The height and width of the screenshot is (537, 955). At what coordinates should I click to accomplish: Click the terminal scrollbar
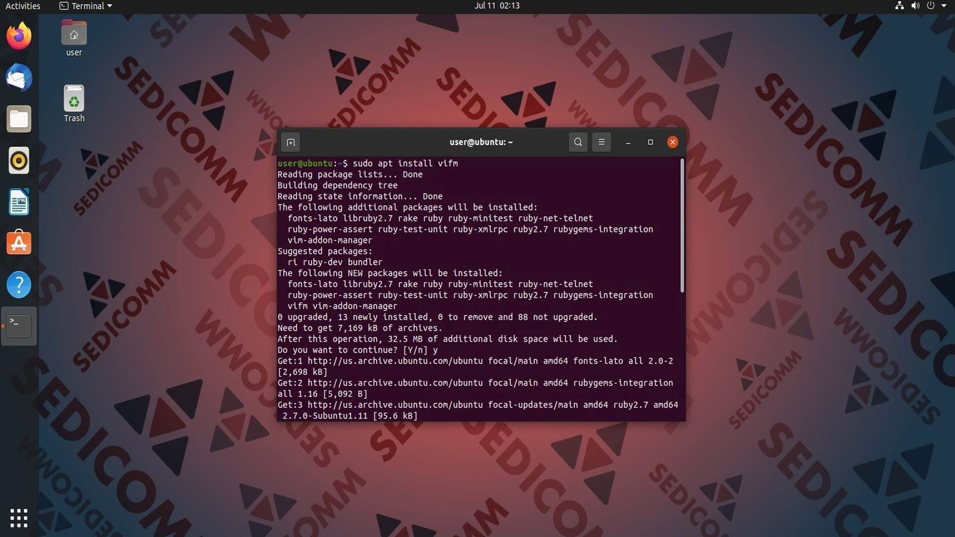pyautogui.click(x=682, y=226)
